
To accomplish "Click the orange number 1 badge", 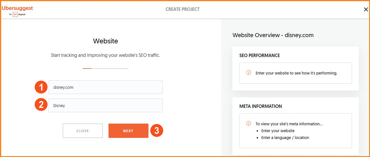I will tap(41, 87).
